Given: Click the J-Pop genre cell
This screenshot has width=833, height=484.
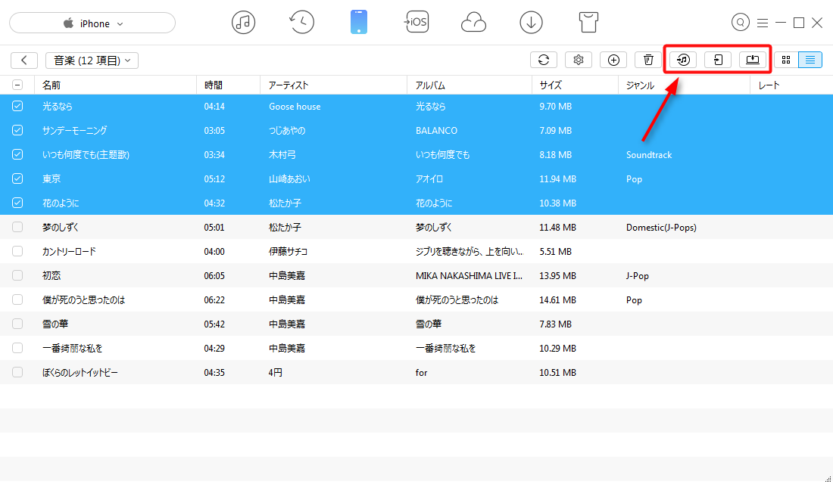Looking at the screenshot, I should tap(637, 275).
